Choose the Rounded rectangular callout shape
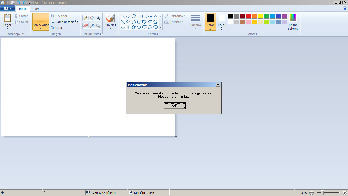 (x=144, y=27)
